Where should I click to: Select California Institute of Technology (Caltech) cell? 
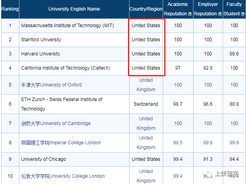(x=74, y=68)
